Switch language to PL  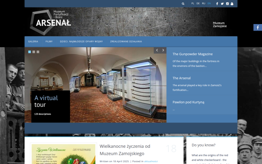[x=193, y=3]
